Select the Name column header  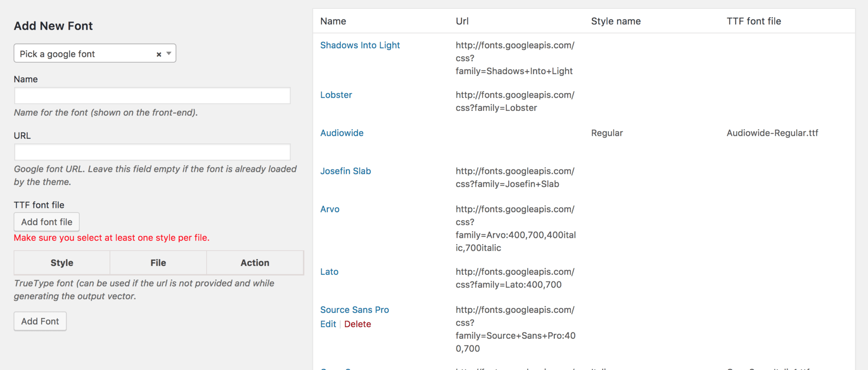[333, 21]
